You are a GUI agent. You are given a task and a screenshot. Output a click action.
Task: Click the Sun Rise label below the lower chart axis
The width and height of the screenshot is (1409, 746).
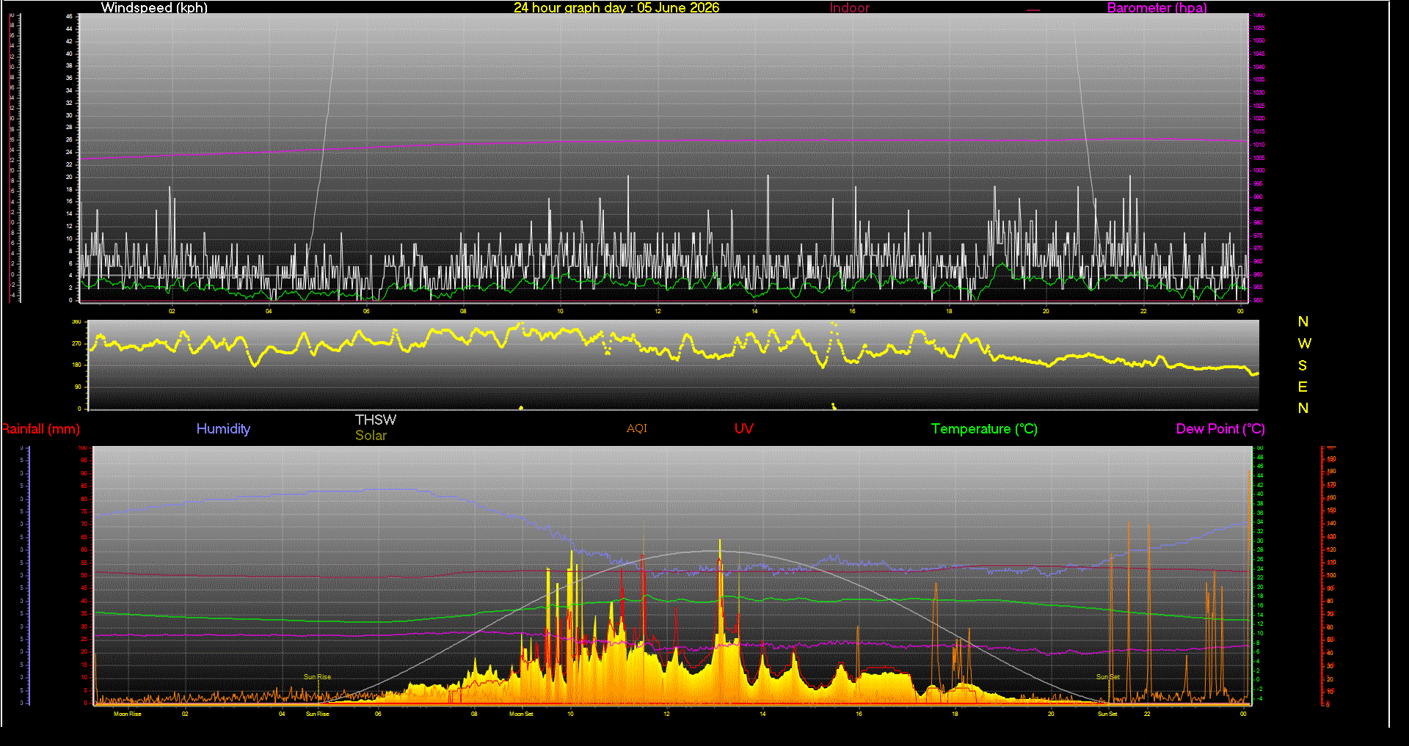pyautogui.click(x=318, y=714)
